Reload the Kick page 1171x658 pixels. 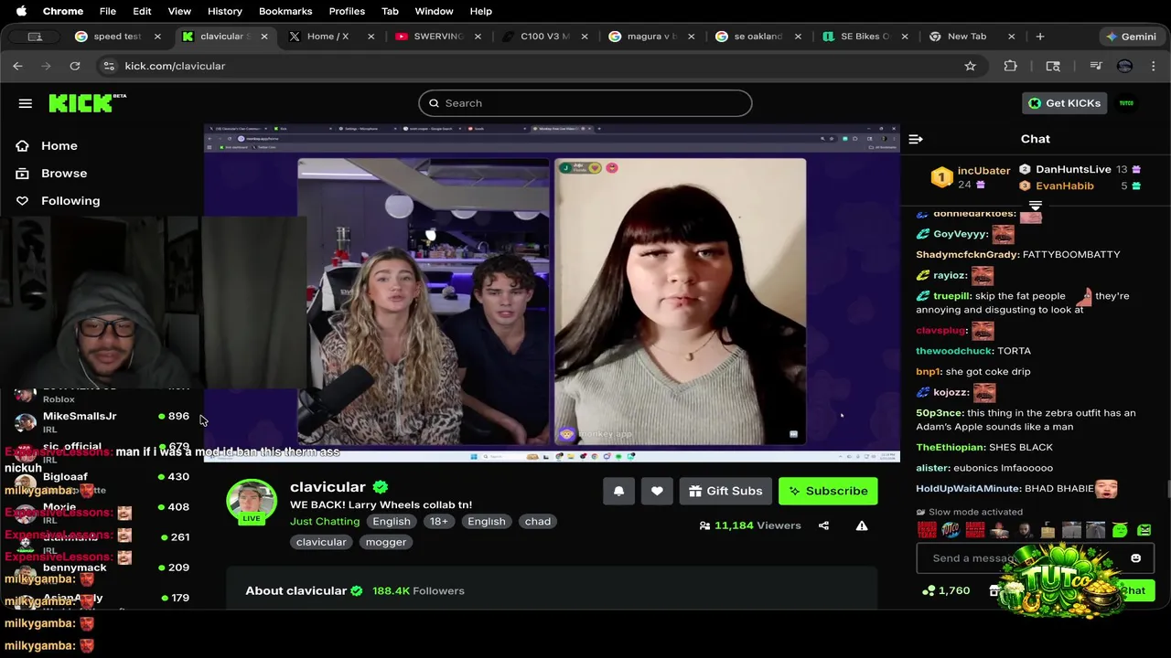pos(75,66)
